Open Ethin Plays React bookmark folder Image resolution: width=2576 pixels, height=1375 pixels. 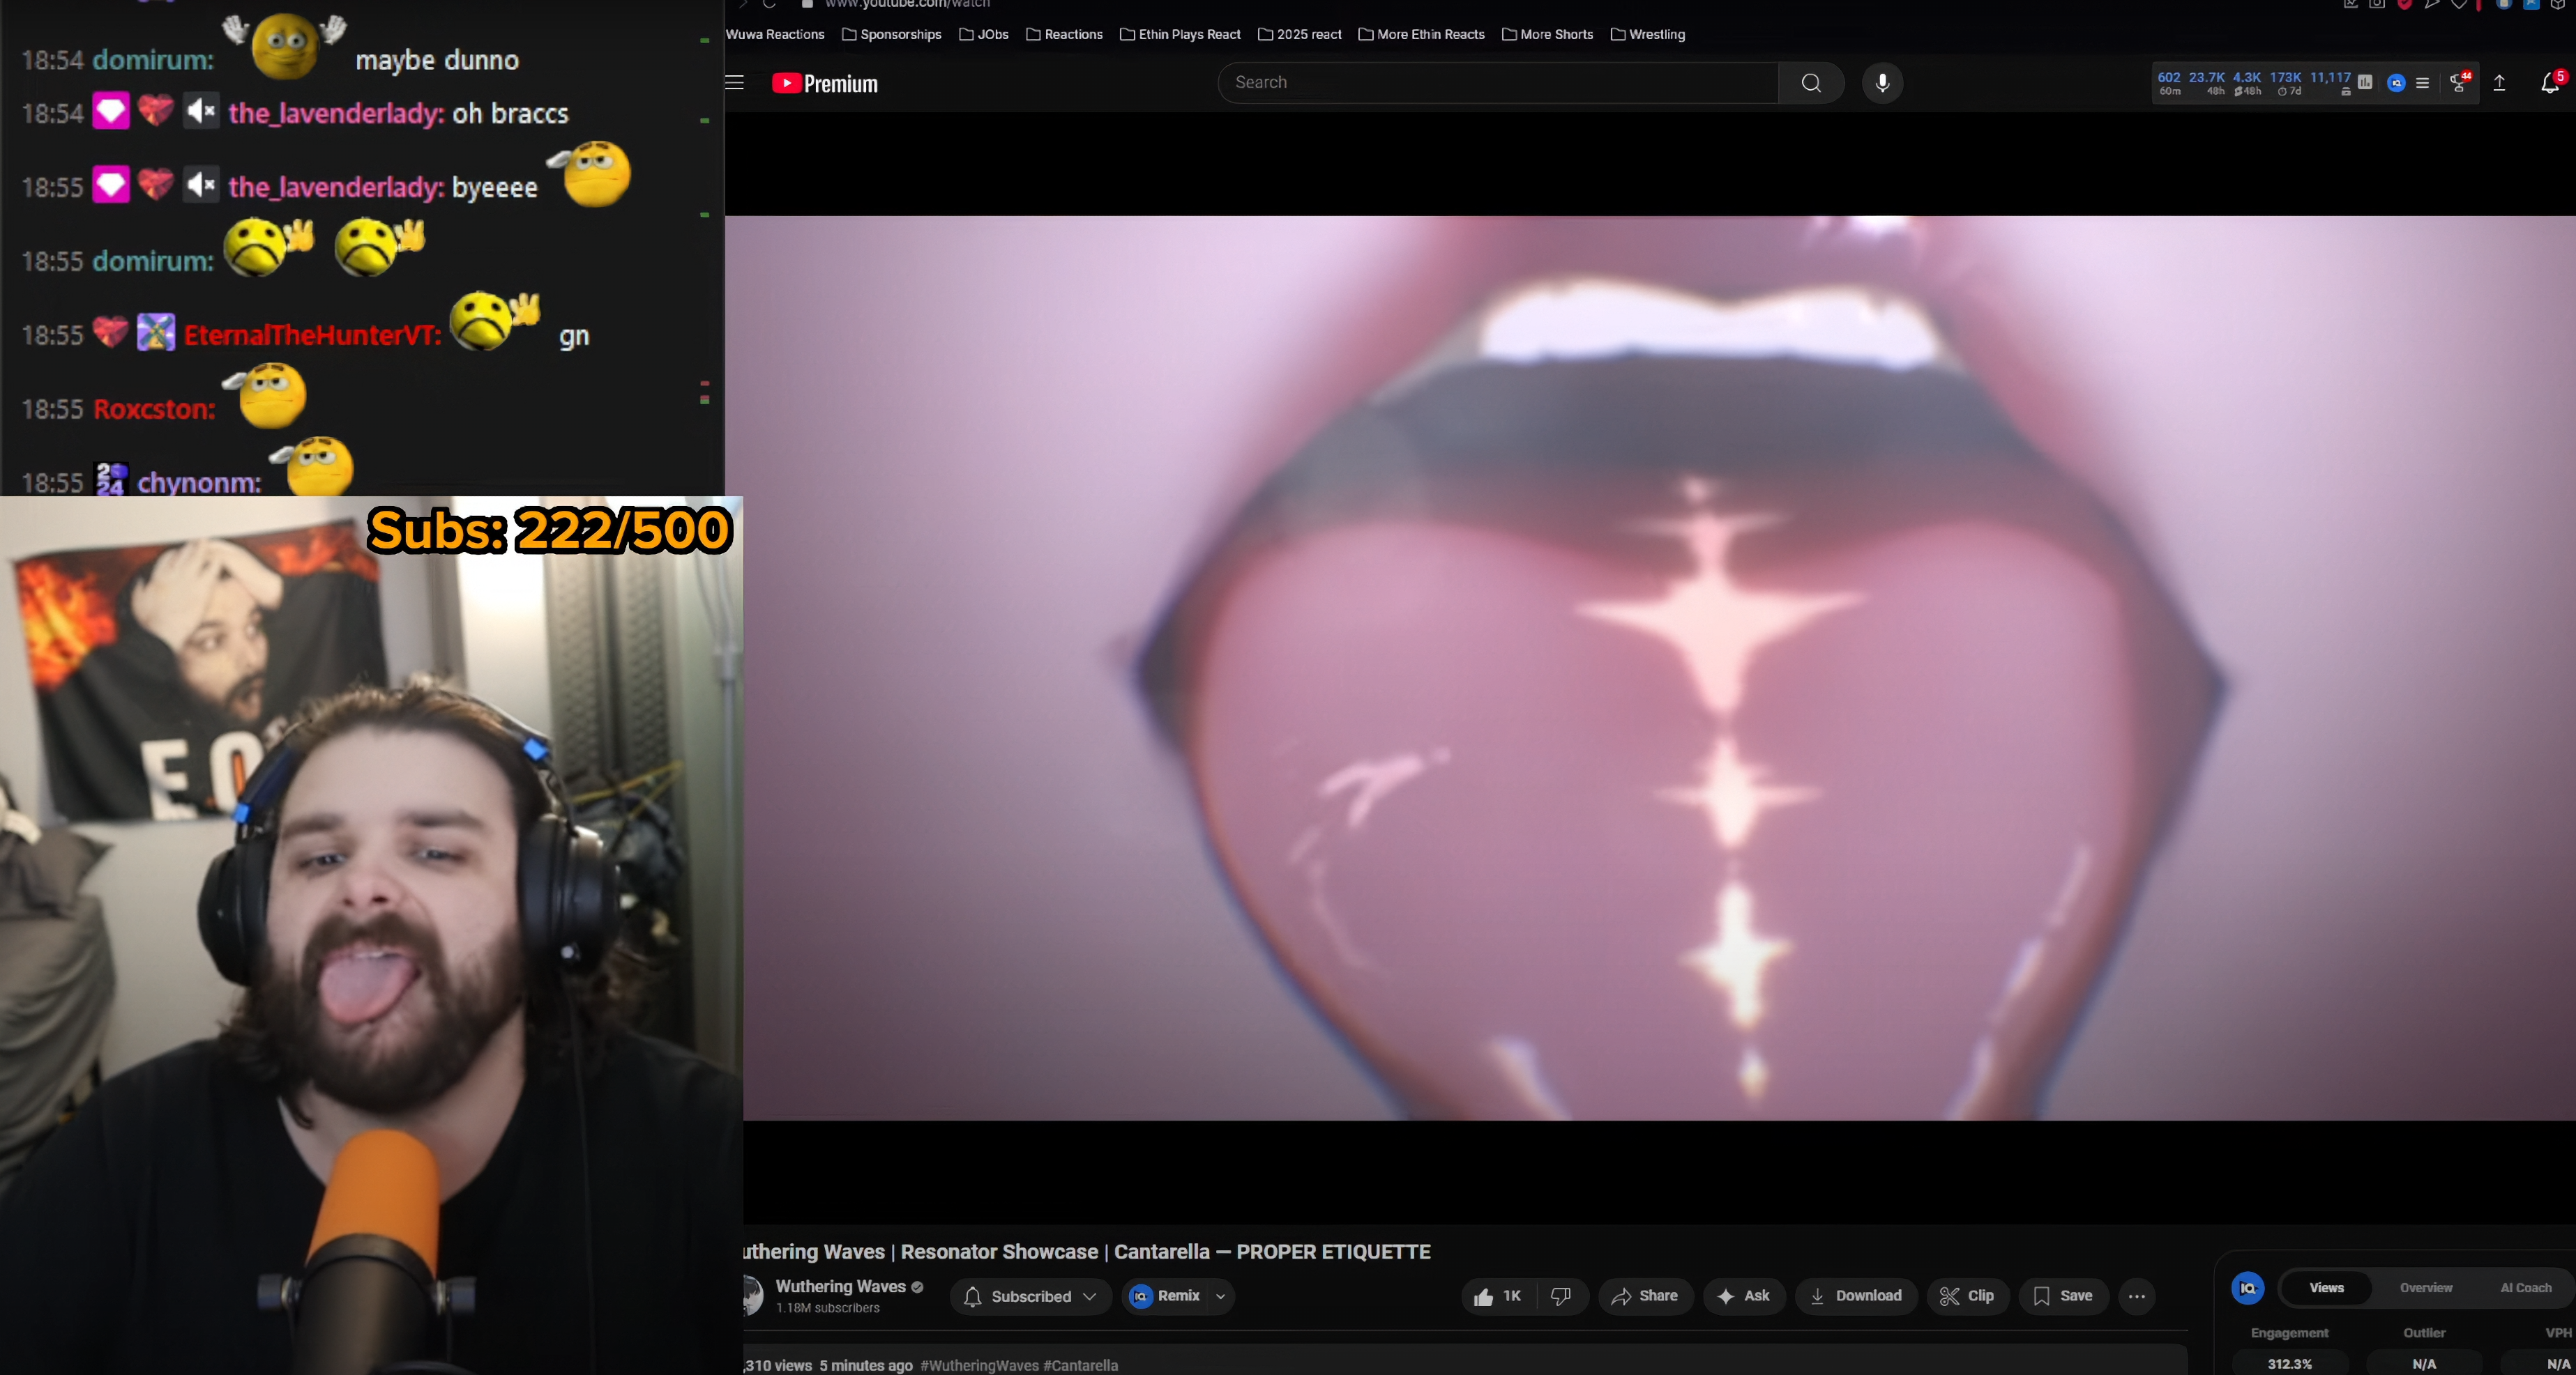1180,34
